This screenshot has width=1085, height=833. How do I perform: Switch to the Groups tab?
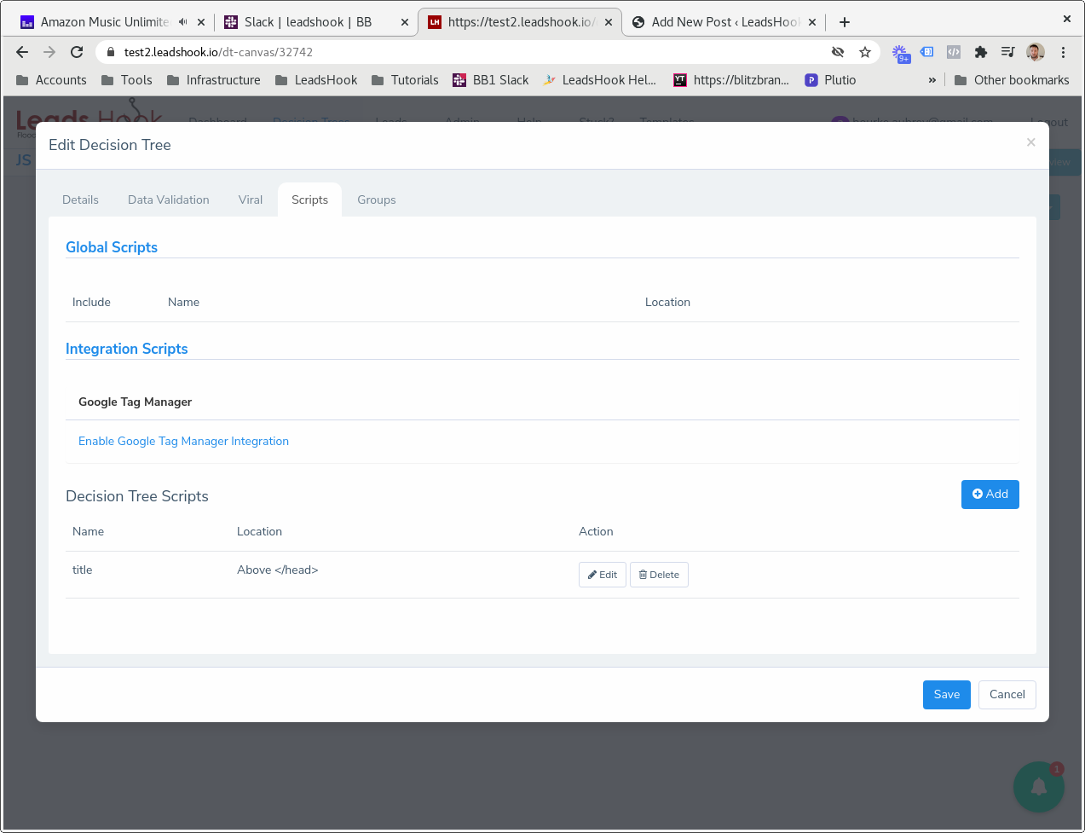[377, 200]
